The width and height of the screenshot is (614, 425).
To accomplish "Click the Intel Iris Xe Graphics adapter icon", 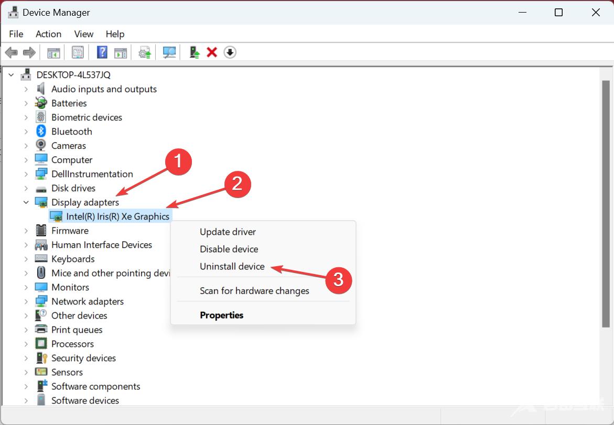I will click(x=56, y=216).
